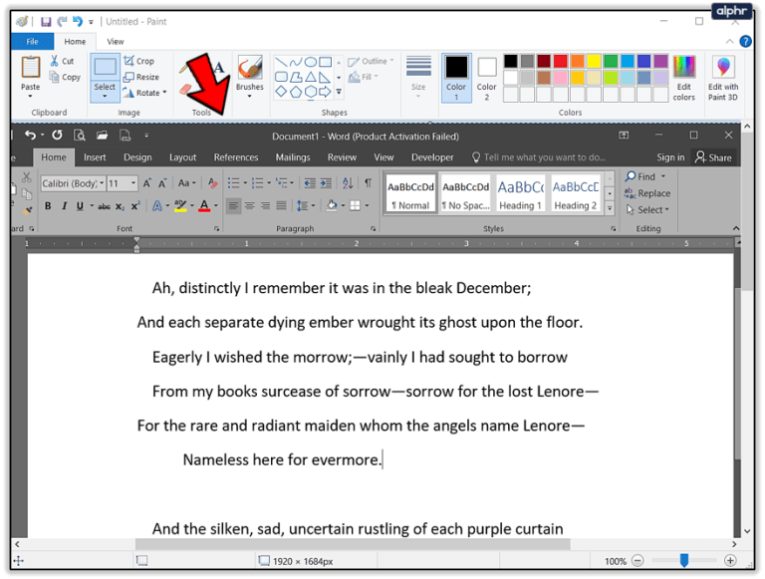Expand the font size 11 dropdown

122,183
